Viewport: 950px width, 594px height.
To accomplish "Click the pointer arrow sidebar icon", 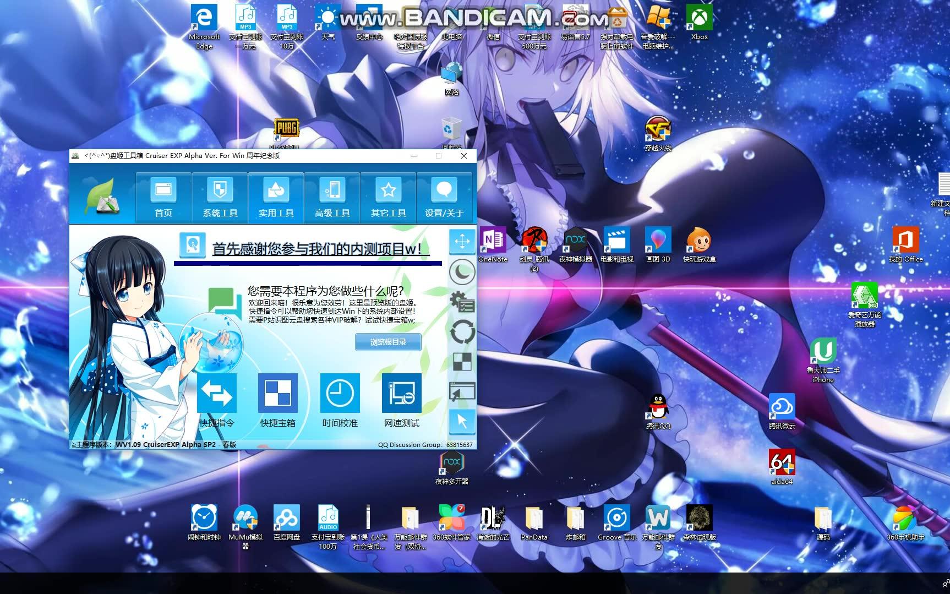I will 462,422.
